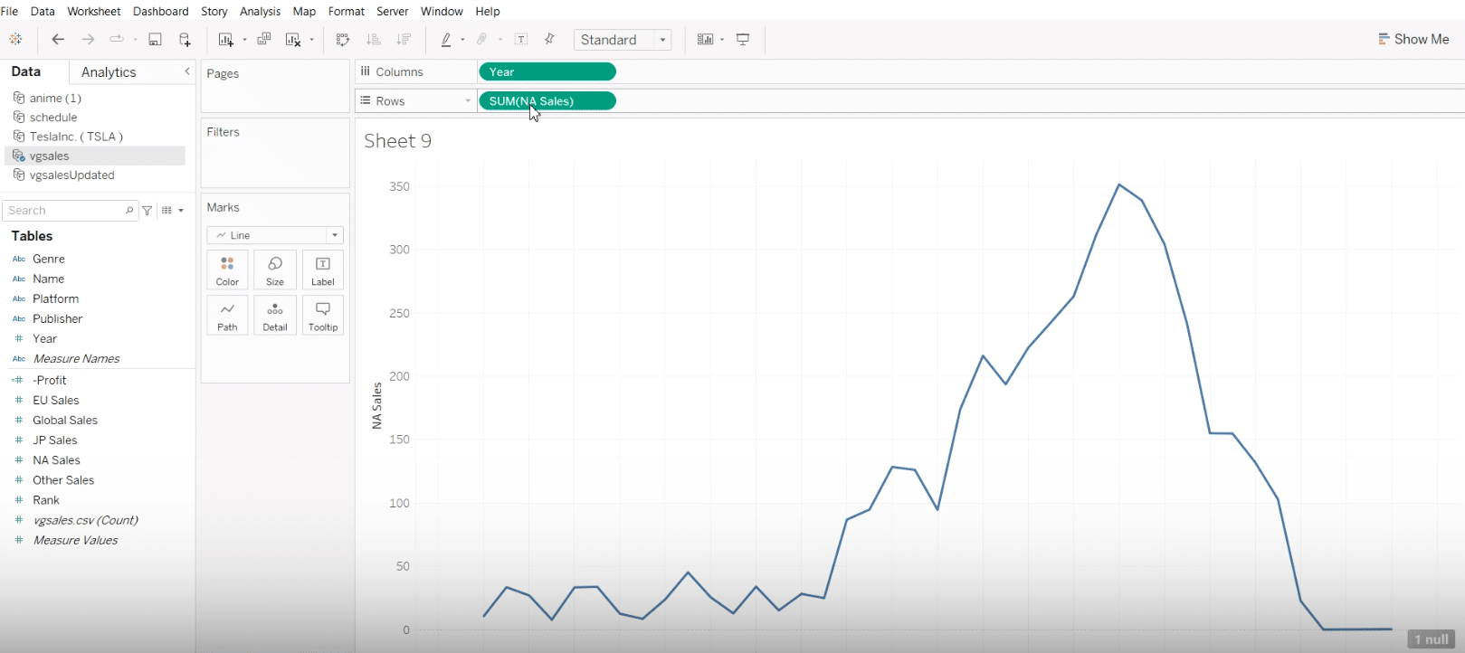This screenshot has height=653, width=1465.
Task: Click the Tableau start page logo icon
Action: tap(15, 40)
